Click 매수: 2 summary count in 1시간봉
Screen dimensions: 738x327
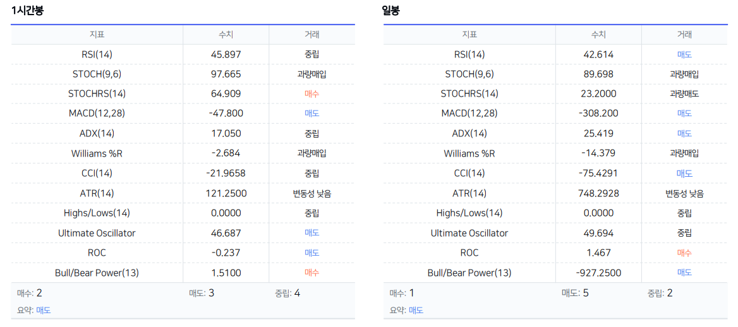pos(29,294)
